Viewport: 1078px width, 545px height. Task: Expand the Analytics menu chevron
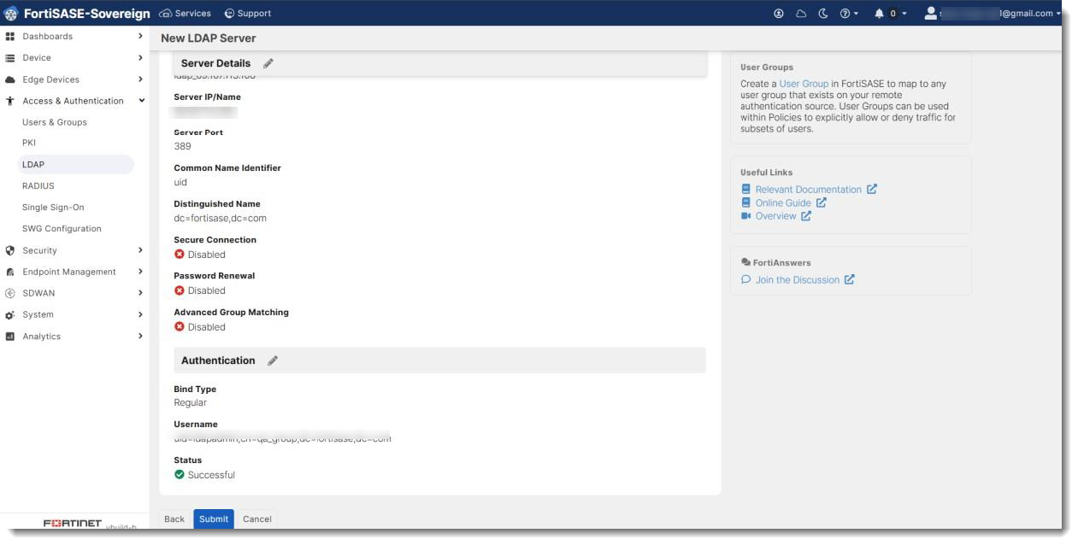click(140, 336)
